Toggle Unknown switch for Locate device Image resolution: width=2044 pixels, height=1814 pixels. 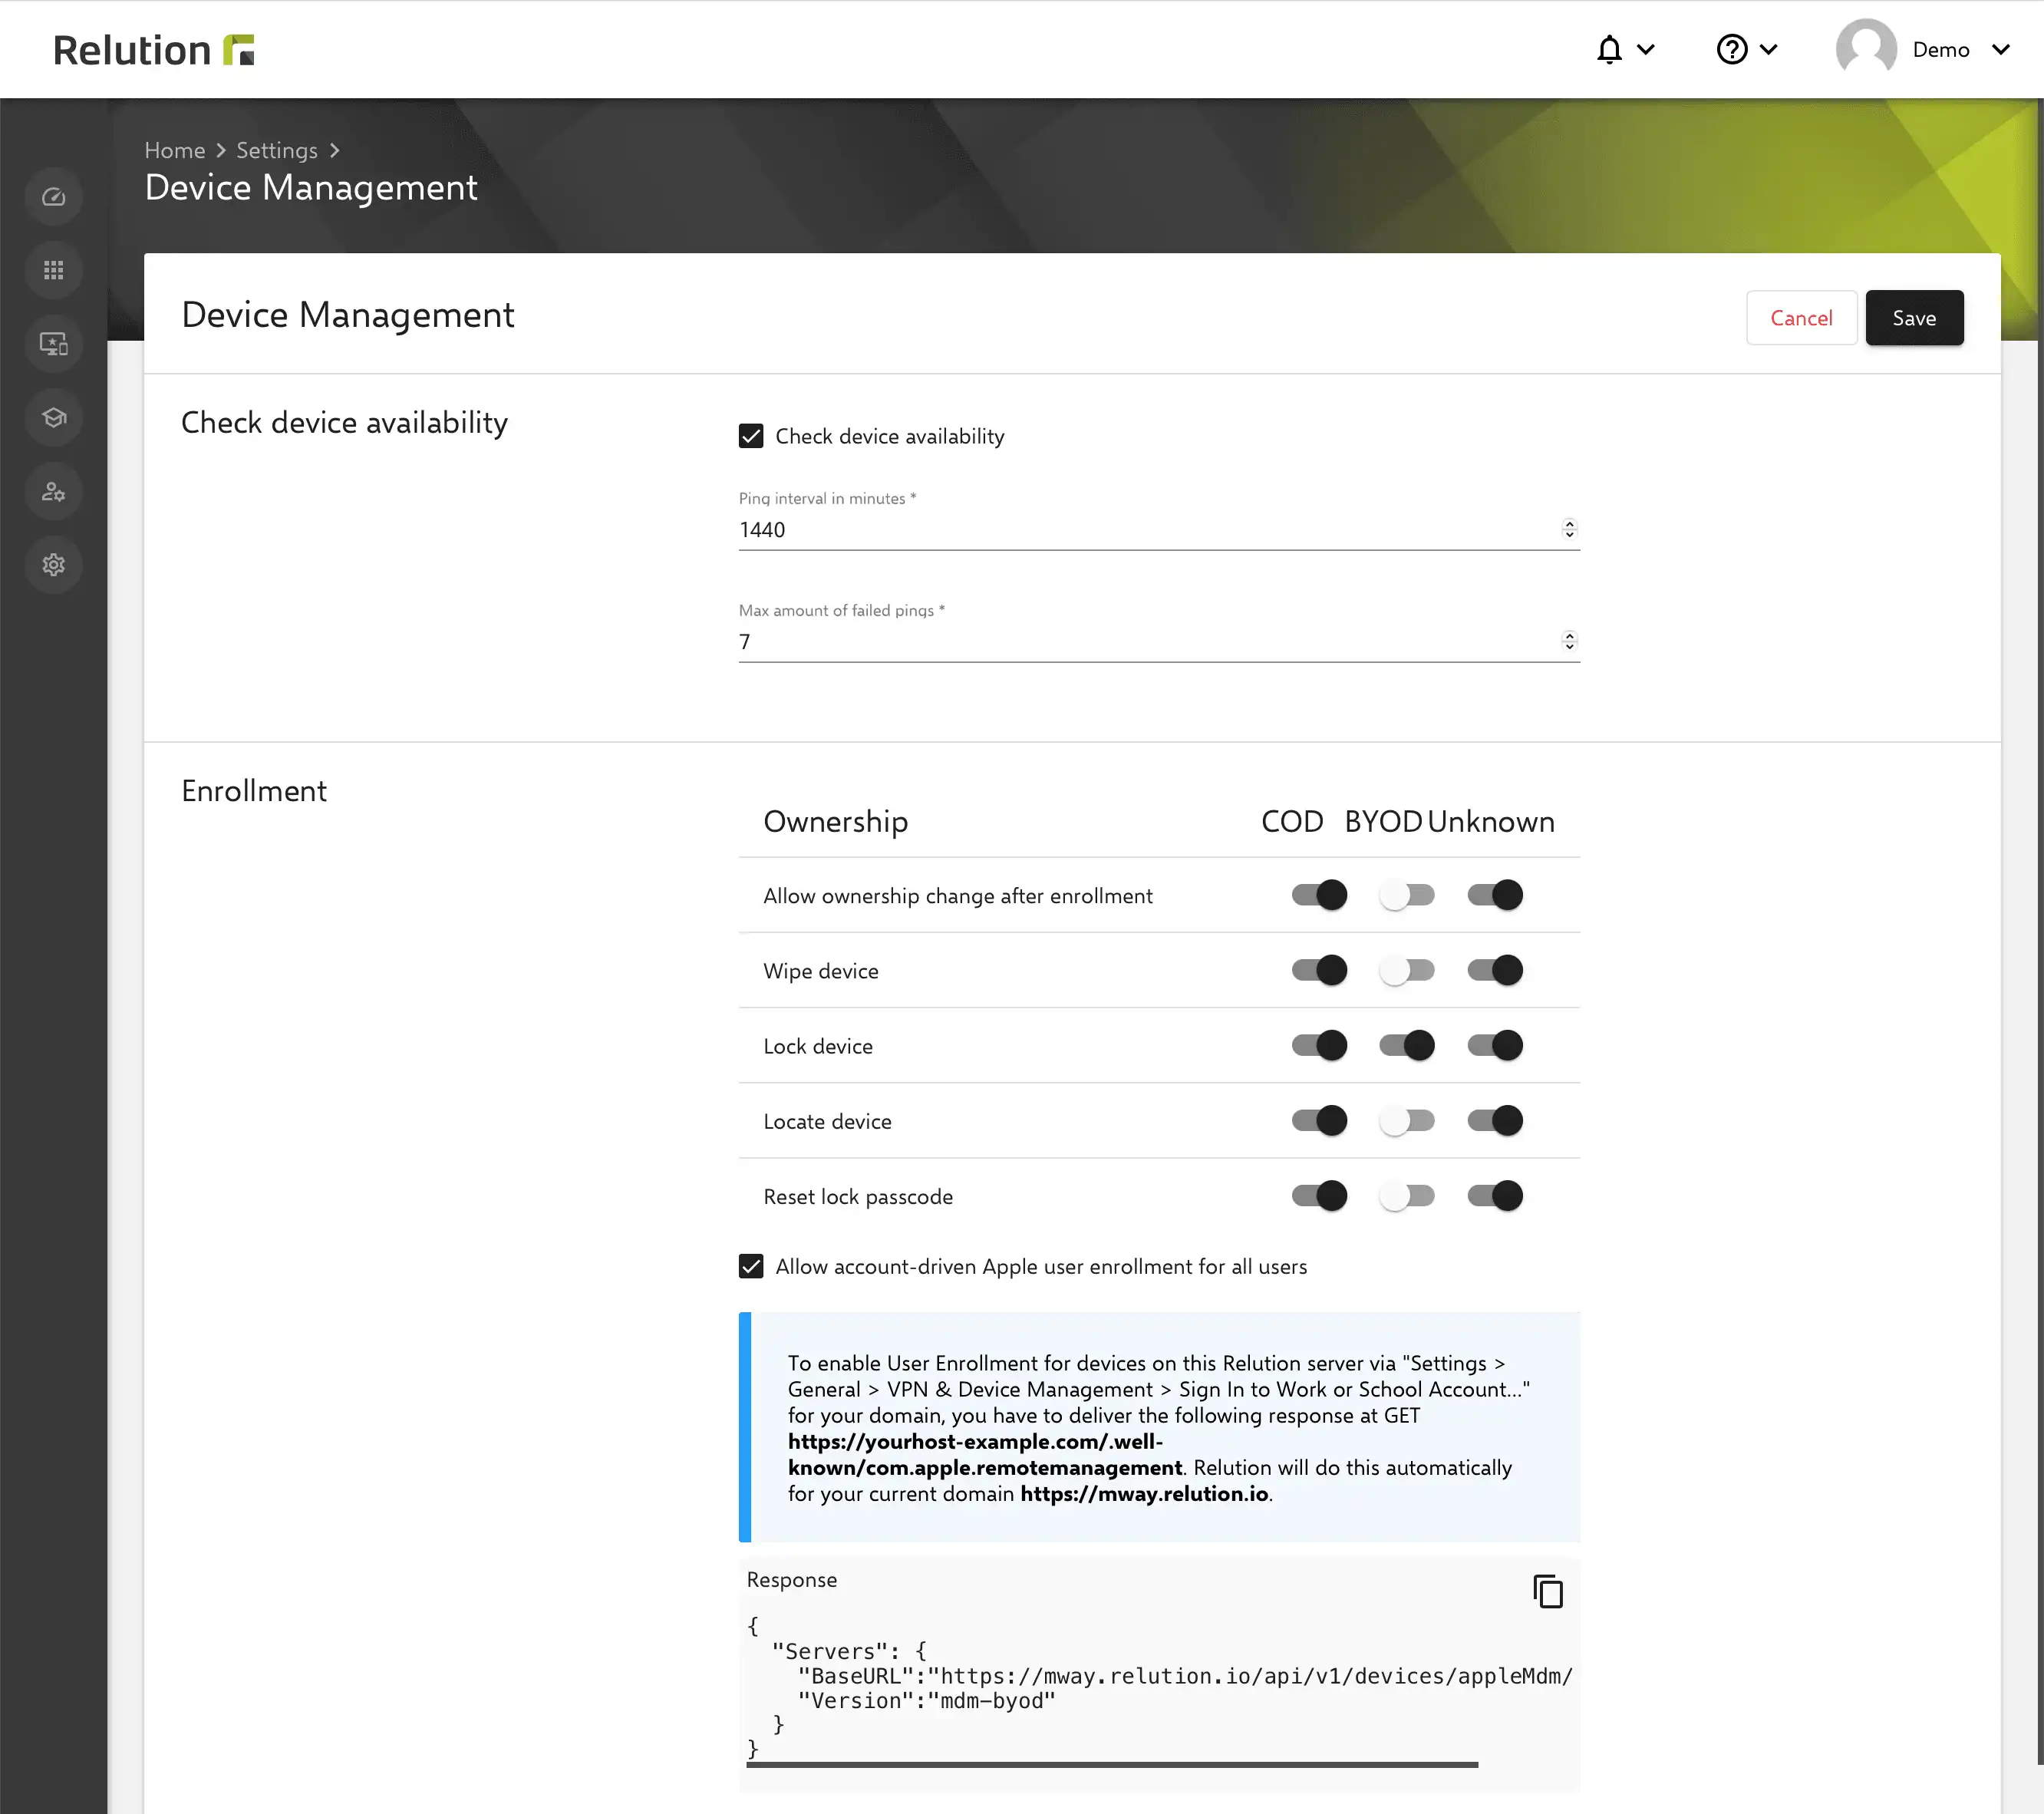pyautogui.click(x=1495, y=1120)
